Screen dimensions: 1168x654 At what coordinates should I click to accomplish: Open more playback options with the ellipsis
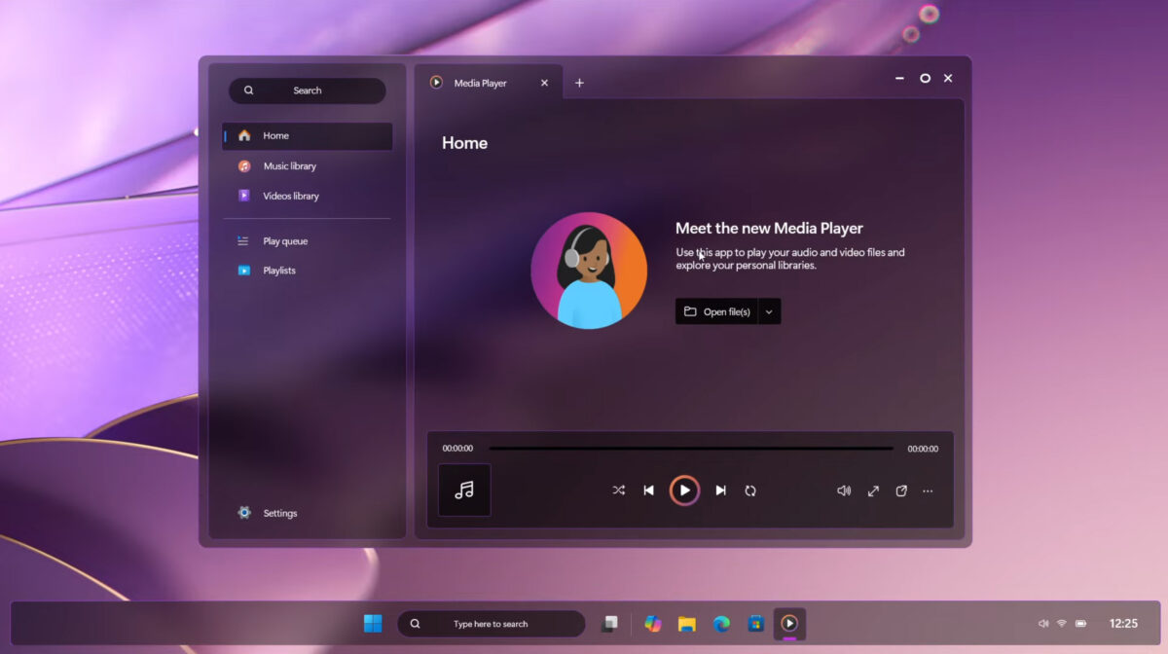[928, 490]
